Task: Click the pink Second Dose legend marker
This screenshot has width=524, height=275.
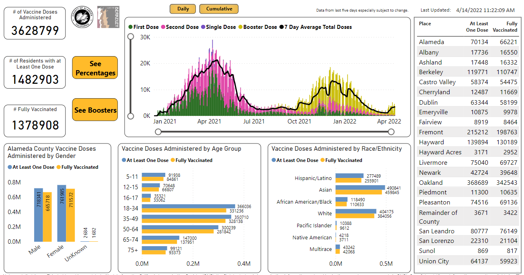Action: 163,27
